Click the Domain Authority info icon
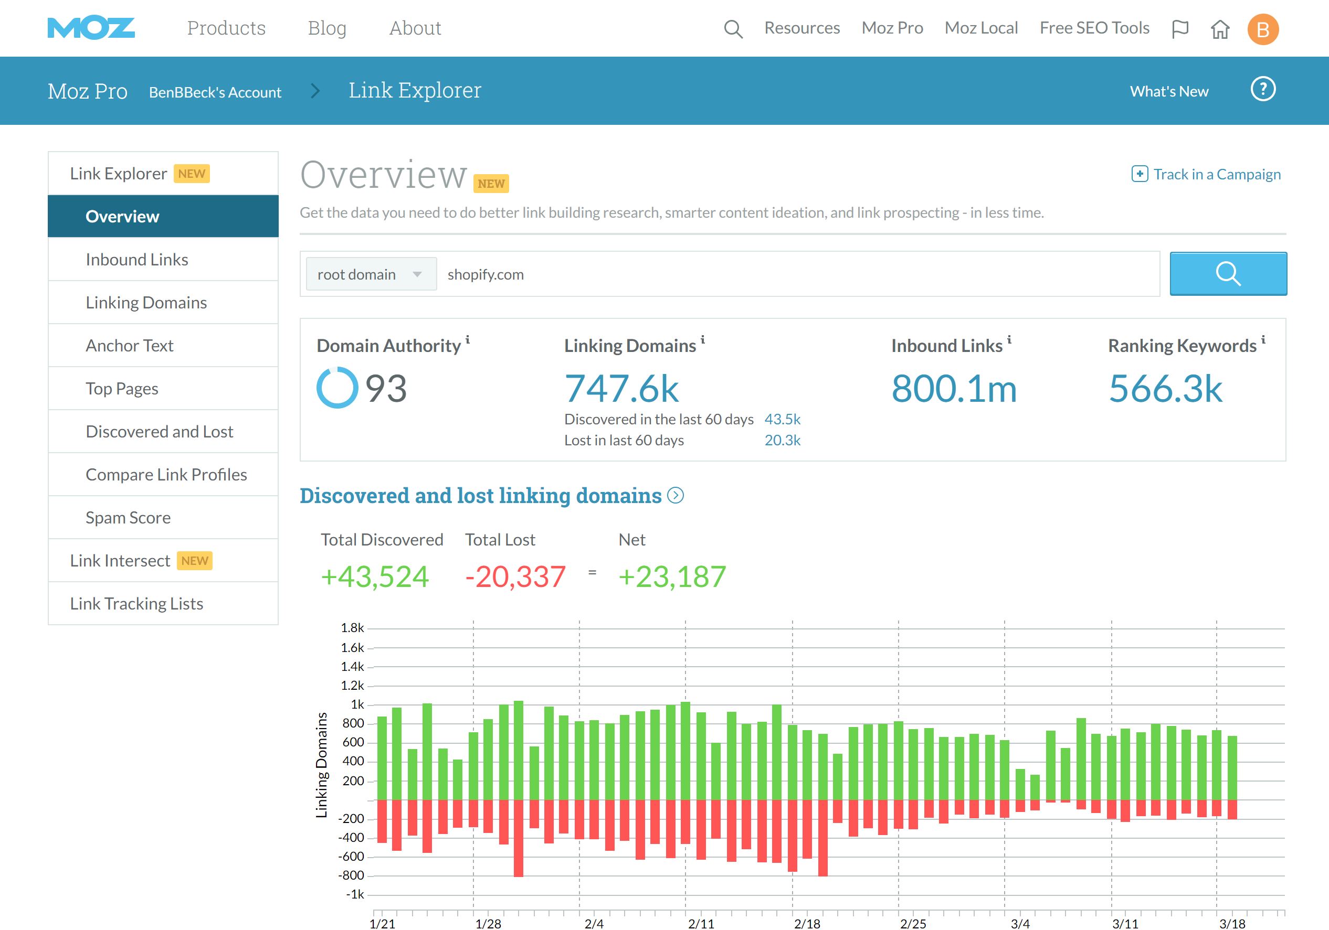 pyautogui.click(x=468, y=340)
